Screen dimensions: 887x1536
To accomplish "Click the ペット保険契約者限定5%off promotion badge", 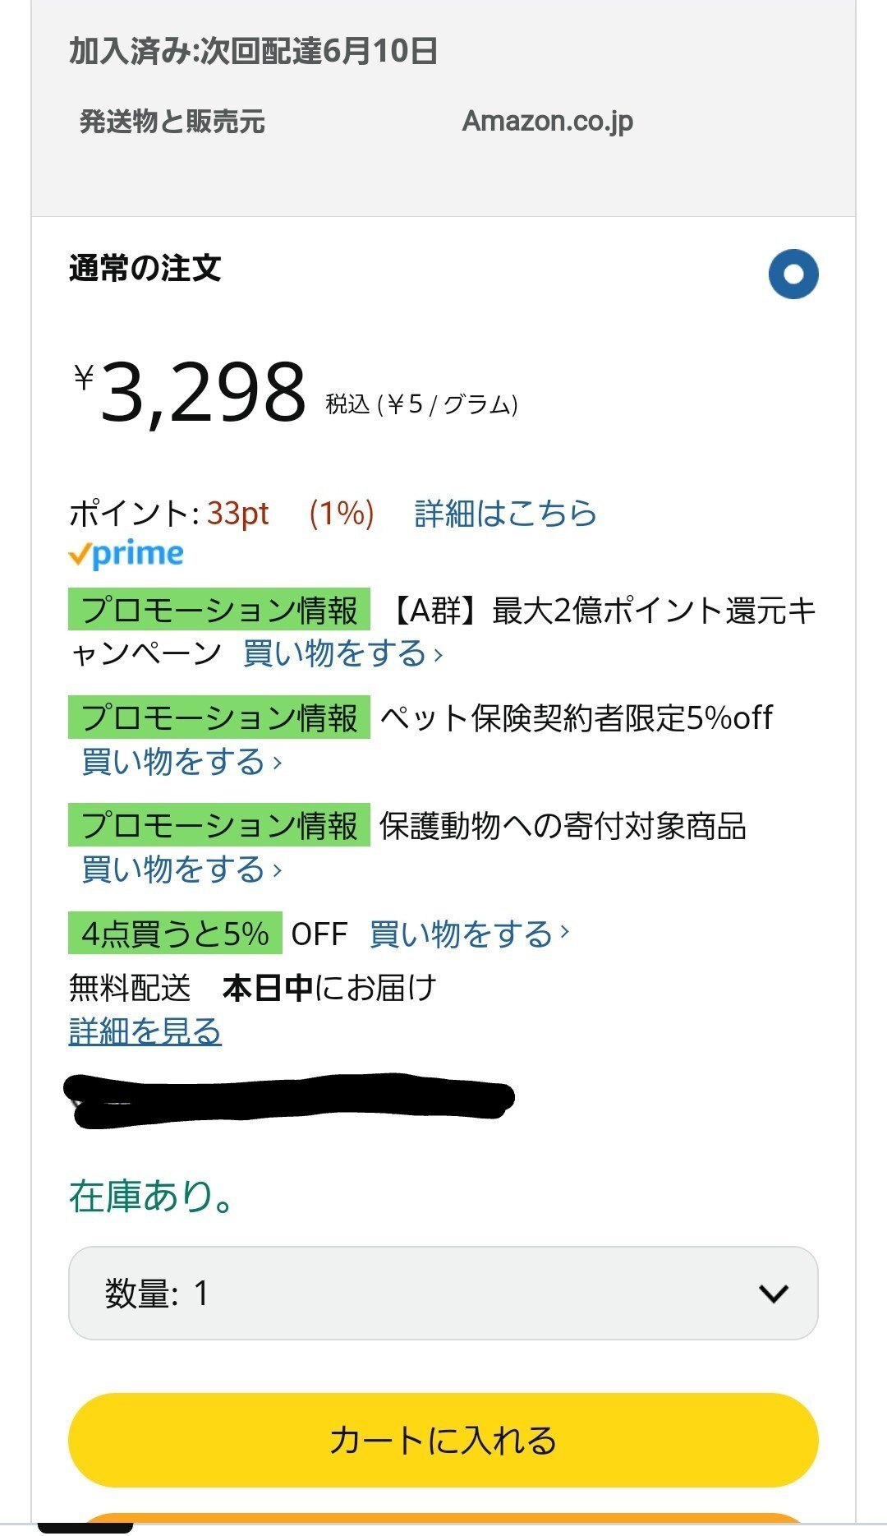I will tap(219, 717).
